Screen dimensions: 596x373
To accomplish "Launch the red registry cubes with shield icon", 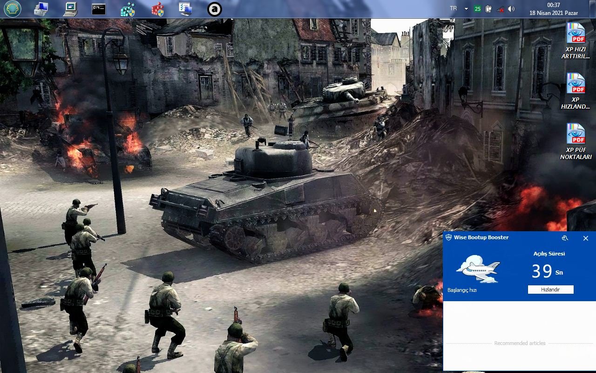I will click(x=157, y=9).
